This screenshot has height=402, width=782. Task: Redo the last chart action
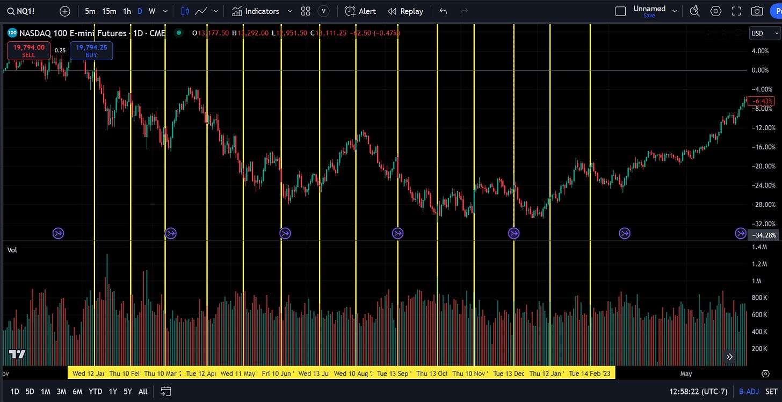[x=464, y=11]
